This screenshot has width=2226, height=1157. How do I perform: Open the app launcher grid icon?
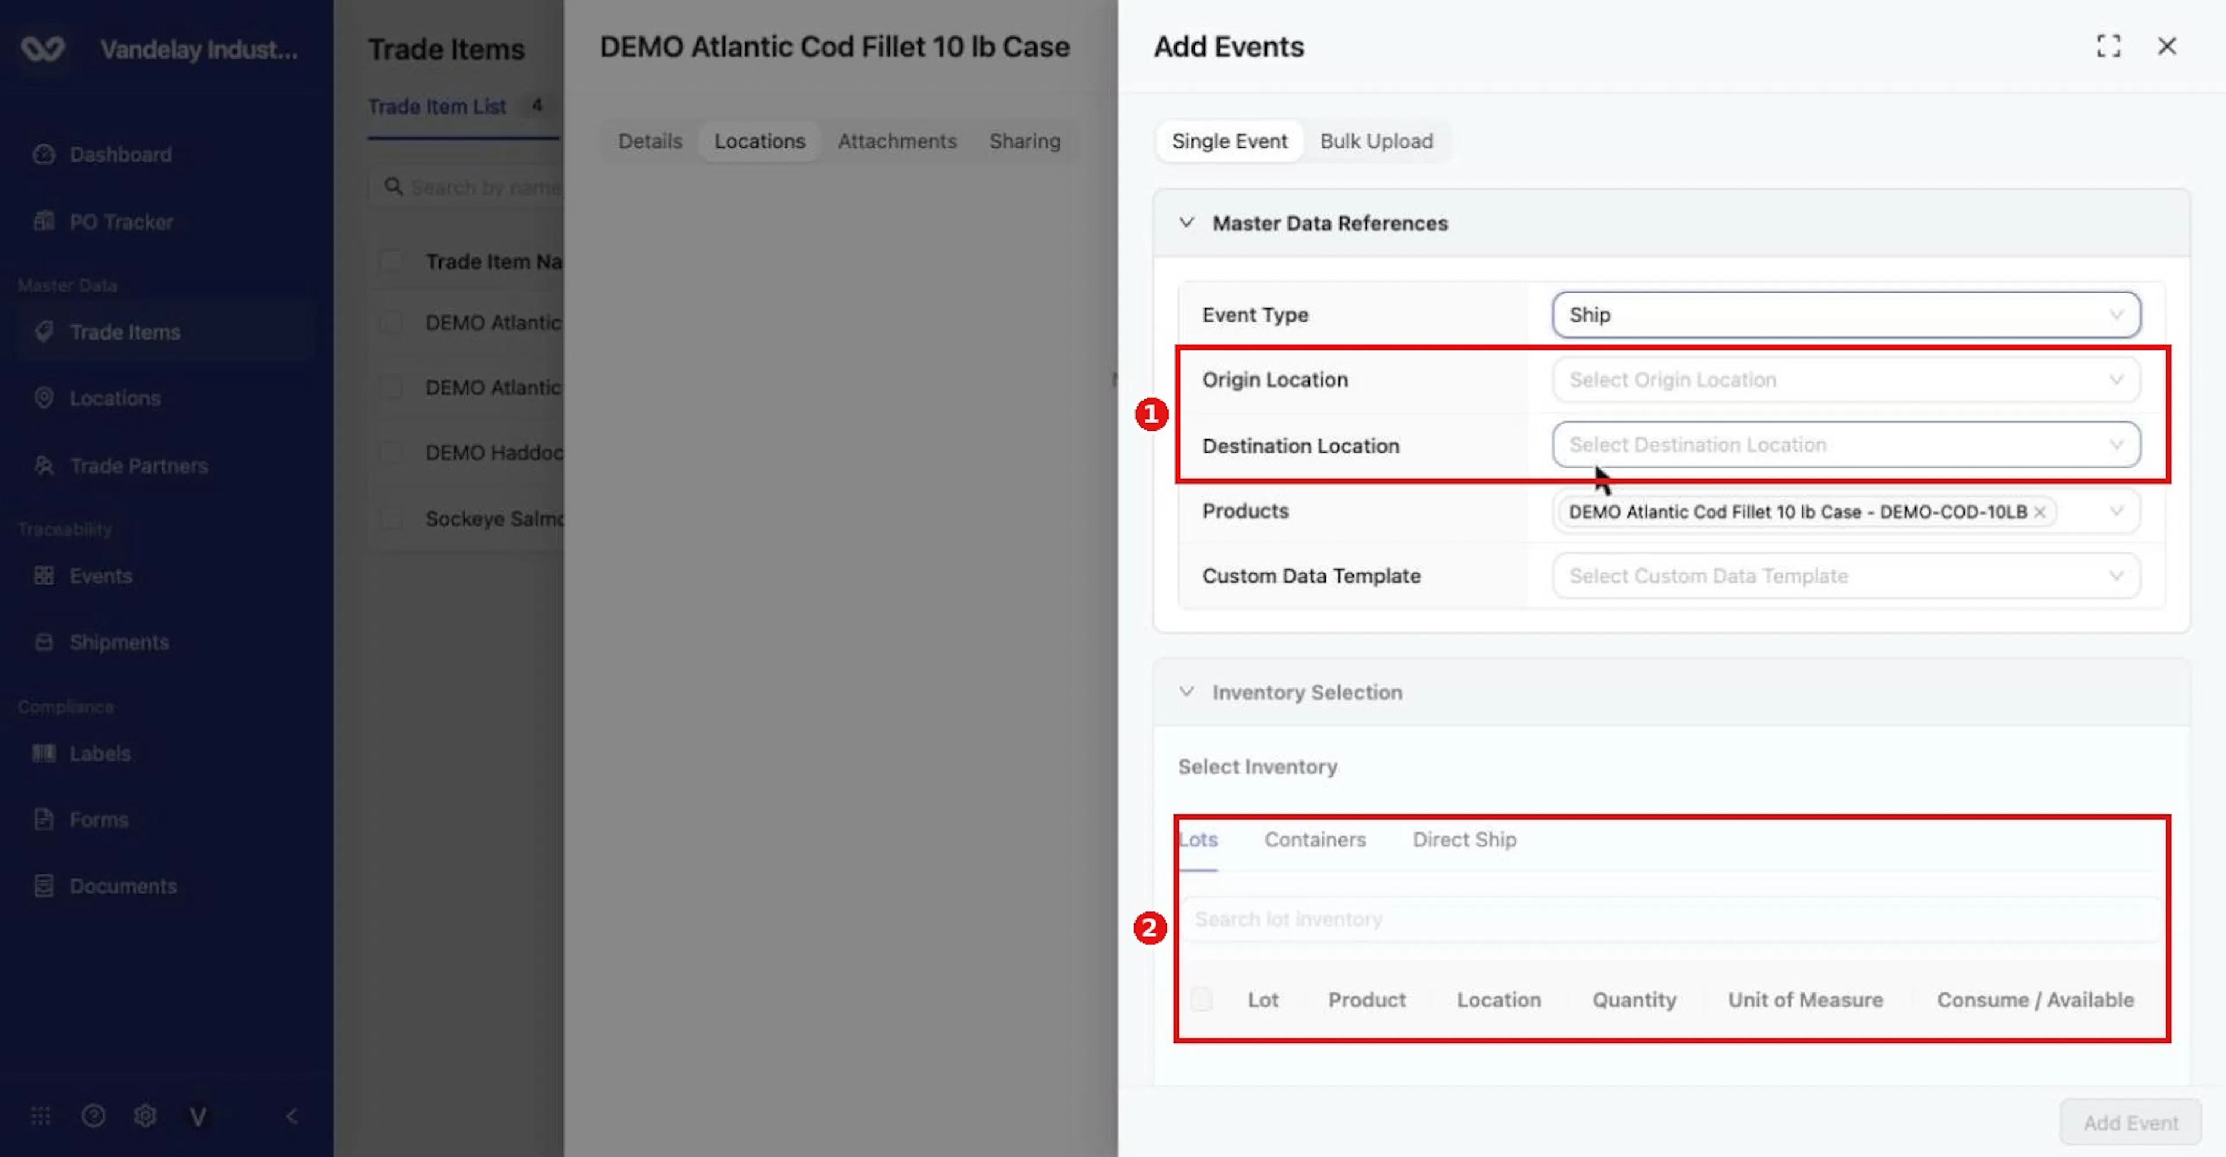41,1116
